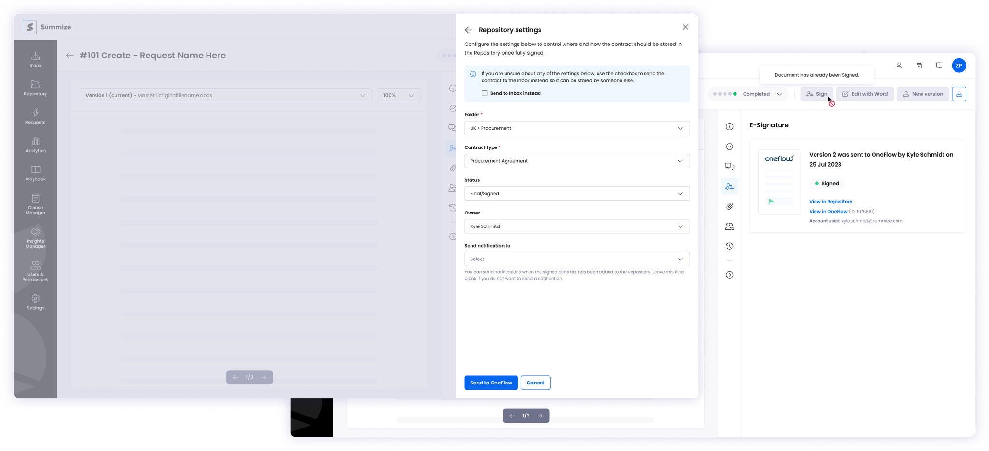Go to the next page with the forward arrow
Viewport: 989px width, 451px height.
540,416
